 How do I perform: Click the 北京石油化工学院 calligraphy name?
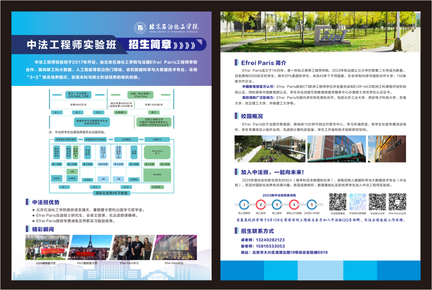[x=174, y=26]
